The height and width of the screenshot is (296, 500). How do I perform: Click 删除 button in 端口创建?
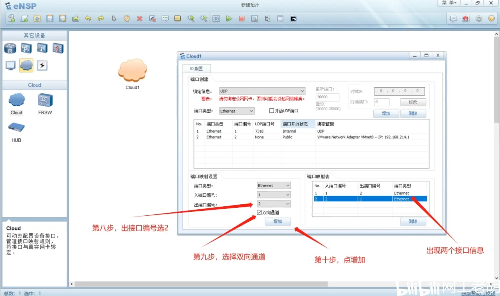click(413, 113)
